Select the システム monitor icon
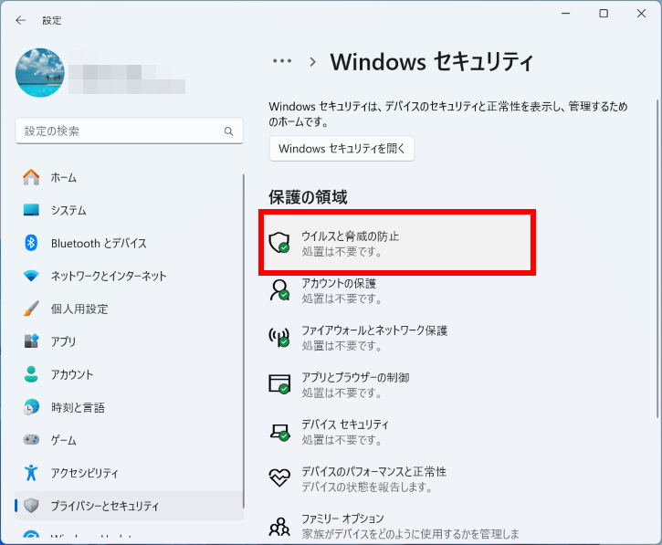The width and height of the screenshot is (662, 545). coord(31,210)
